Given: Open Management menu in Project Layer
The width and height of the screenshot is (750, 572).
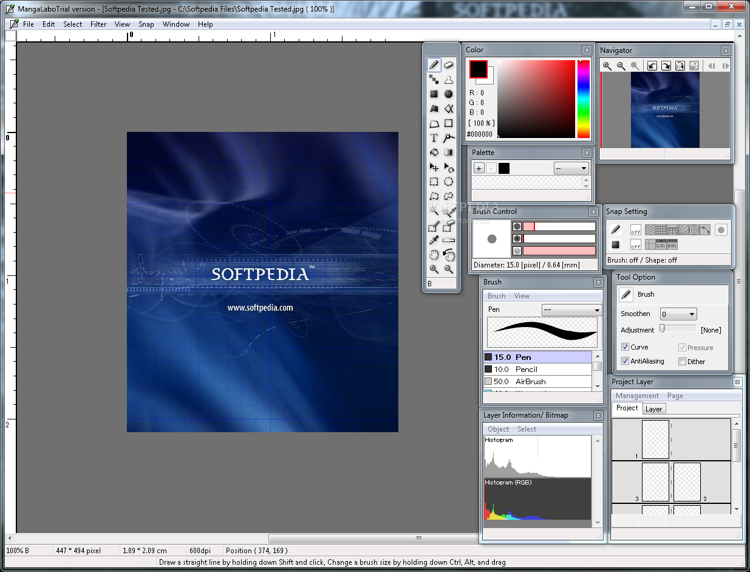Looking at the screenshot, I should coord(637,396).
